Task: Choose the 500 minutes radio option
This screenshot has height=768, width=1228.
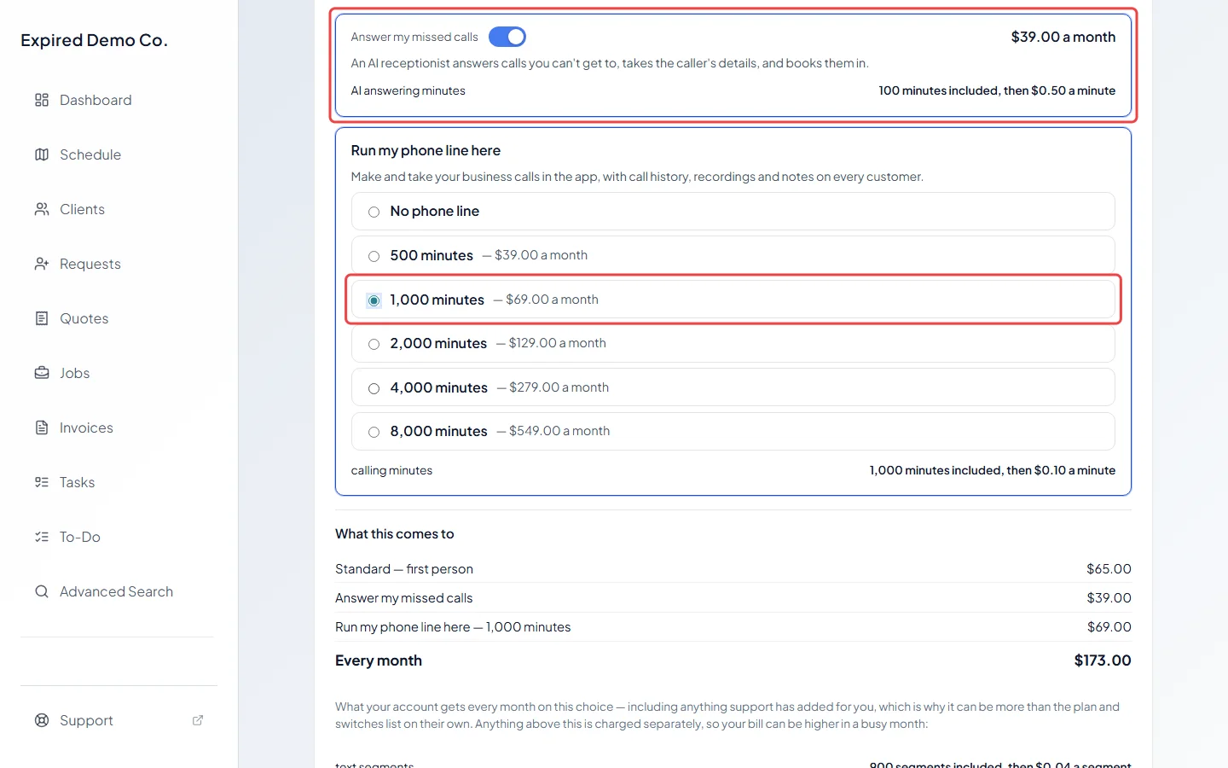Action: pyautogui.click(x=374, y=256)
